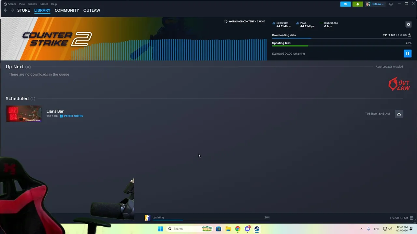The width and height of the screenshot is (417, 234).
Task: Click the PEAK 44.7 Mbps stat
Action: tap(305, 25)
